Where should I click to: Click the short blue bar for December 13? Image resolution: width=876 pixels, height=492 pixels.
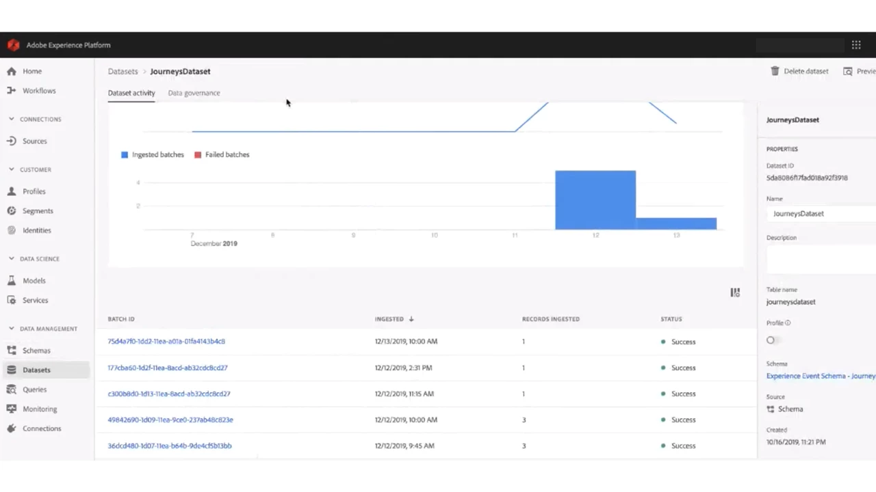(676, 223)
